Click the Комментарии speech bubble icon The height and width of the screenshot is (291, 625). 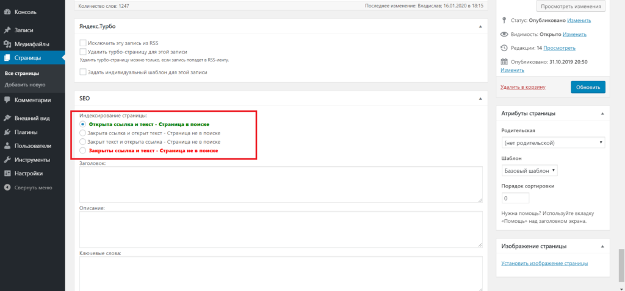(x=7, y=100)
